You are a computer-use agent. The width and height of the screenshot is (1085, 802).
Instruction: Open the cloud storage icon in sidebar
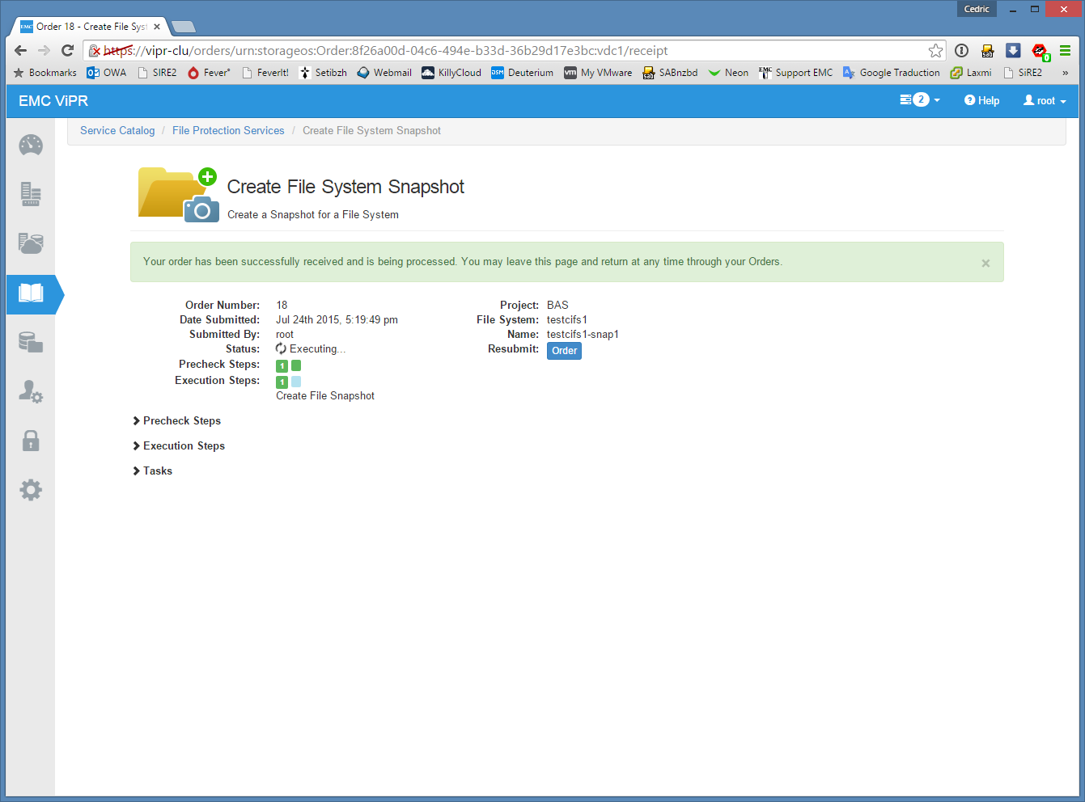(x=31, y=243)
